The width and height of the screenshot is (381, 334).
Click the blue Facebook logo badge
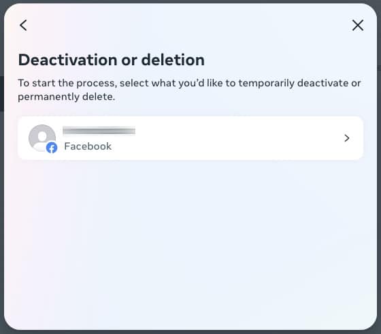[52, 148]
